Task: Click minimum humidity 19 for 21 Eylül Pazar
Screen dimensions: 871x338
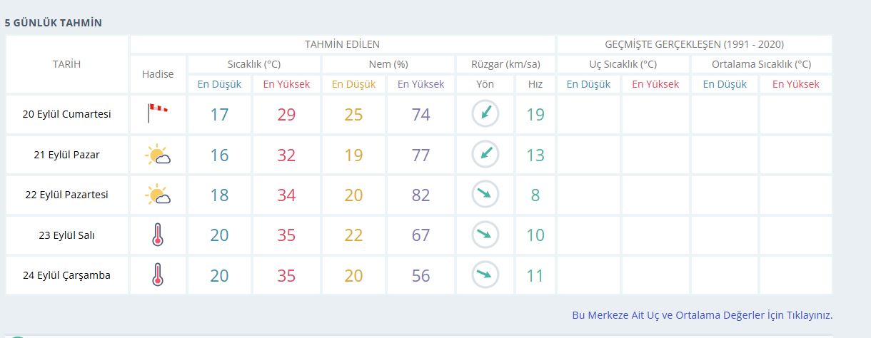Action: [353, 155]
